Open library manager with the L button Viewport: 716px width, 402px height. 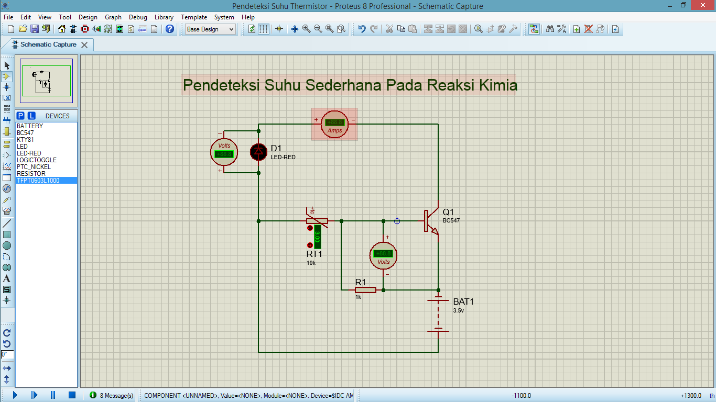click(x=31, y=116)
